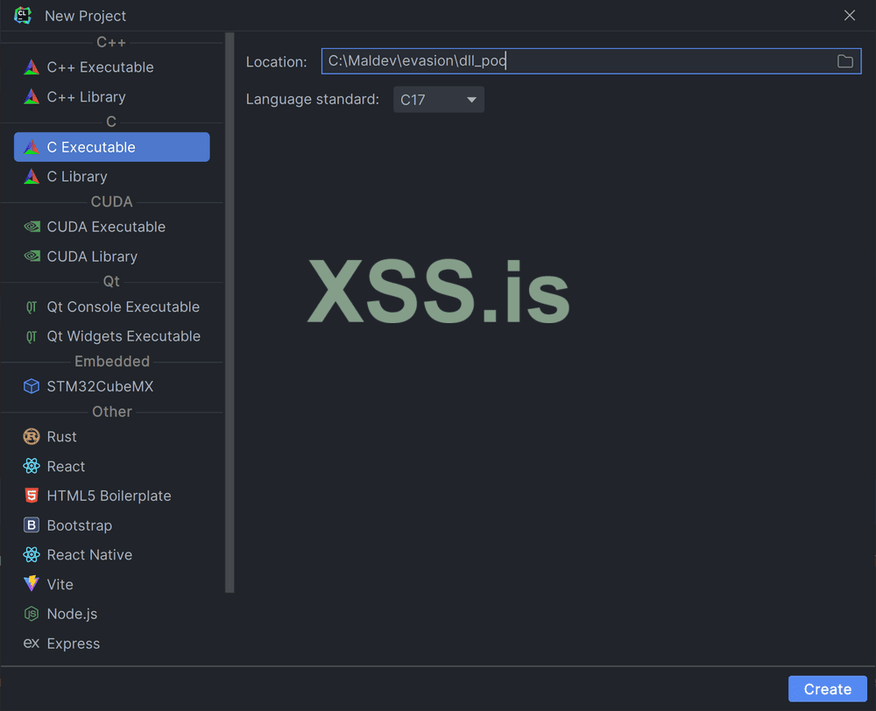
Task: Click the Node.js hexagon icon
Action: [x=32, y=615]
